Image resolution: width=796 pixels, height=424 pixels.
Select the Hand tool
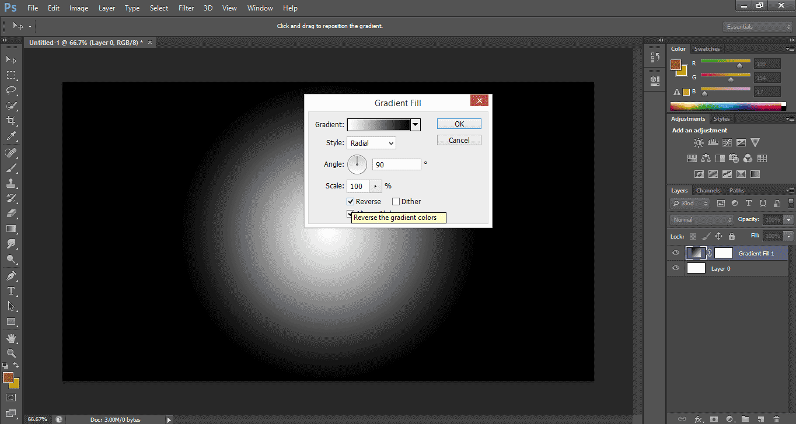(x=11, y=338)
